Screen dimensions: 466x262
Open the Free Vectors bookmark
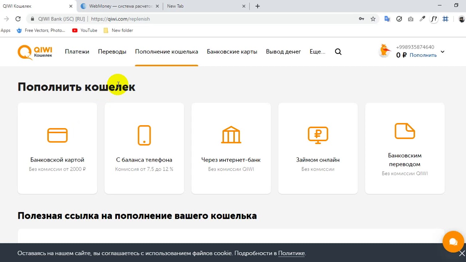41,31
